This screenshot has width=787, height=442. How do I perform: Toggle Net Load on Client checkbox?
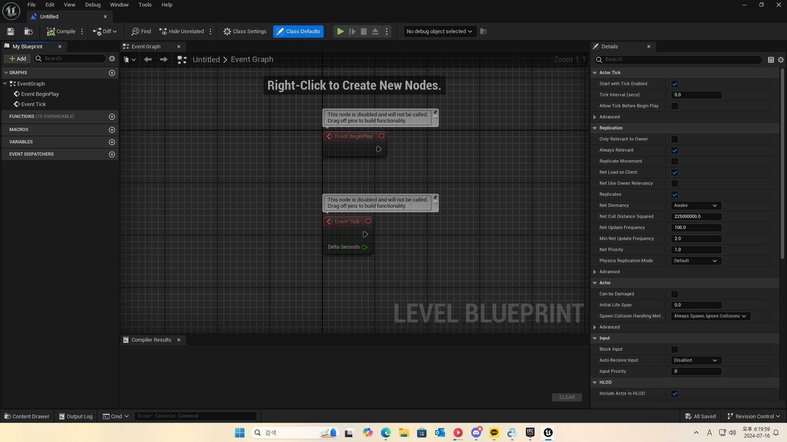coord(675,172)
